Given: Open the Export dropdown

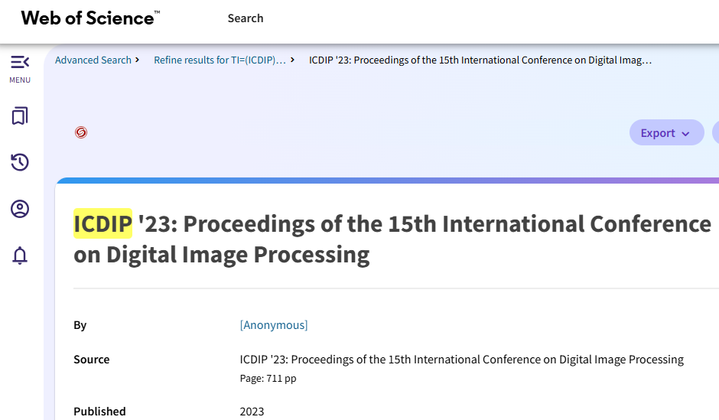Looking at the screenshot, I should pyautogui.click(x=667, y=132).
